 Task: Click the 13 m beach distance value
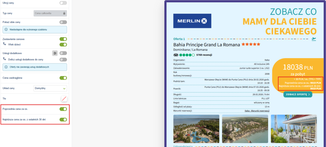coord(267,107)
